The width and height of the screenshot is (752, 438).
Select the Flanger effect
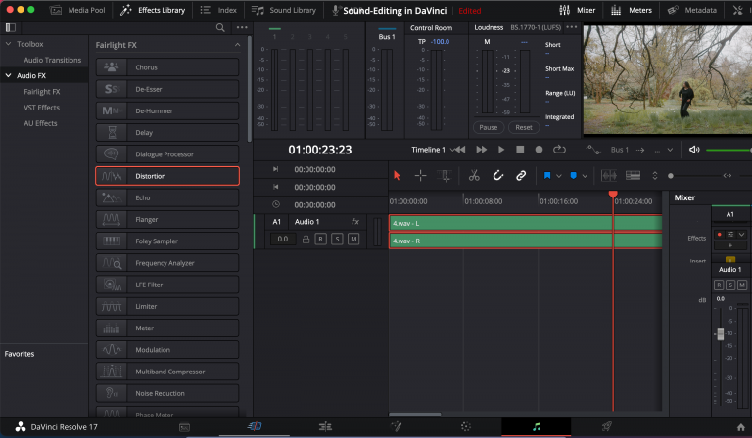click(167, 219)
